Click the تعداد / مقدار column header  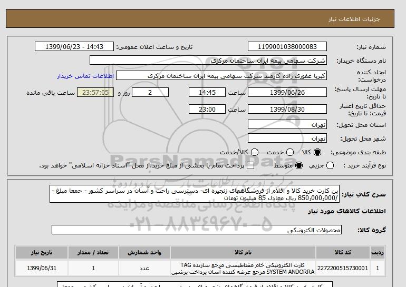[x=93, y=252]
